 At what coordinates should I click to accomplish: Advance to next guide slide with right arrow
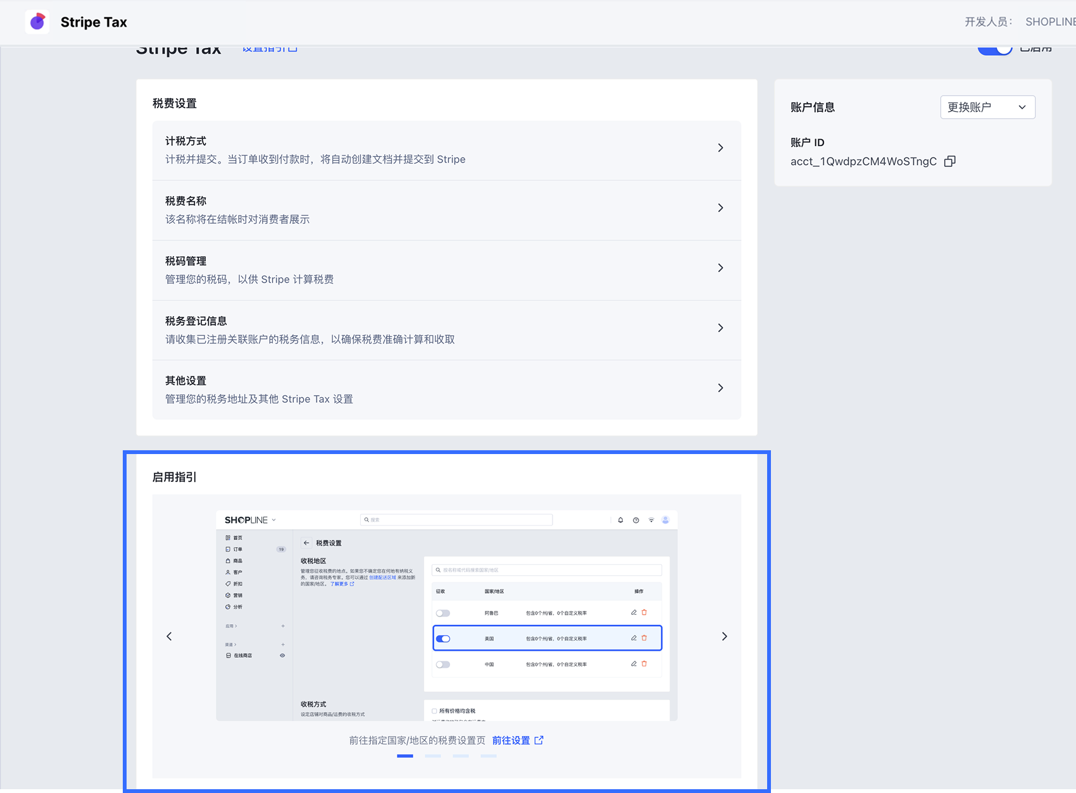(x=725, y=636)
